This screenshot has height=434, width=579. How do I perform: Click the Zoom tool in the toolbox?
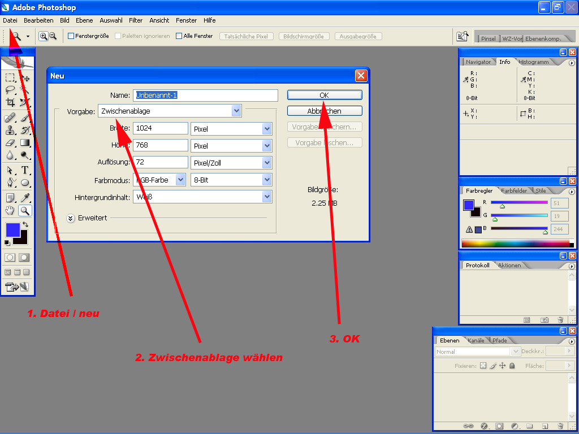(x=25, y=210)
